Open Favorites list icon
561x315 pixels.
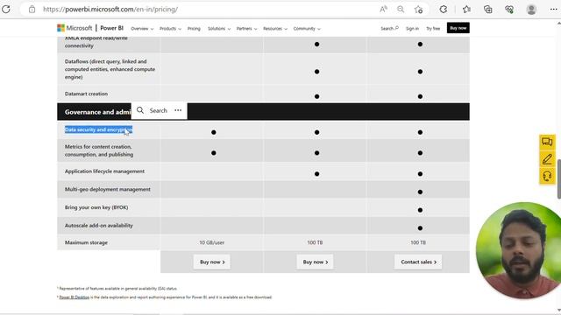pos(466,10)
